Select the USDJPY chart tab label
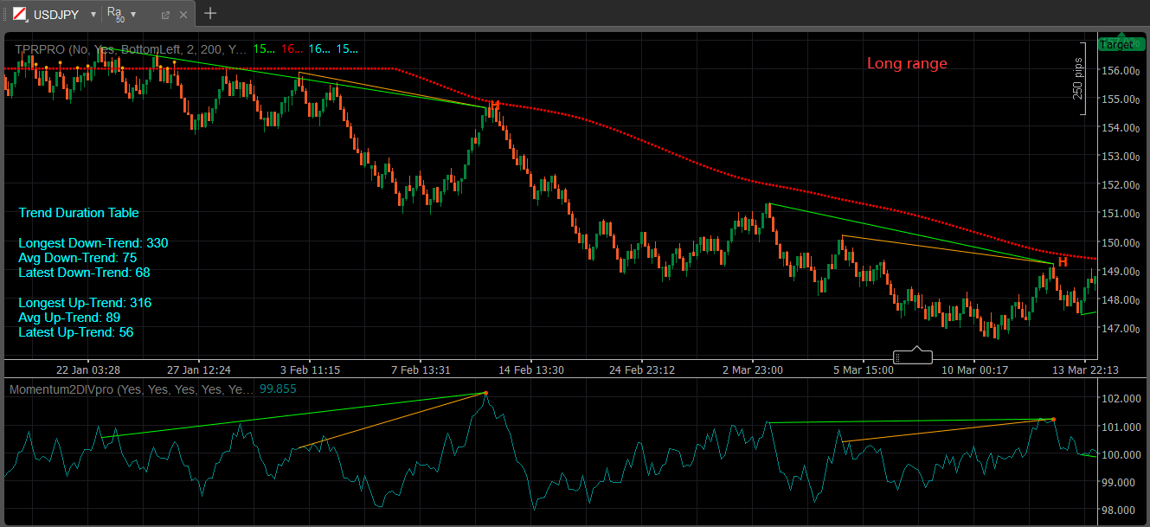Screen dimensions: 1150x527 pos(55,15)
